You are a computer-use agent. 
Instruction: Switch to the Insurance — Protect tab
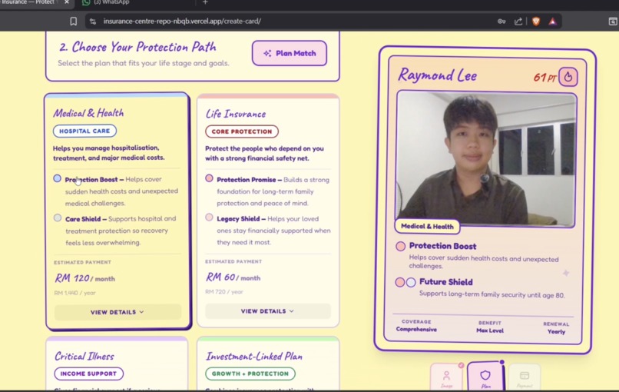pyautogui.click(x=30, y=2)
